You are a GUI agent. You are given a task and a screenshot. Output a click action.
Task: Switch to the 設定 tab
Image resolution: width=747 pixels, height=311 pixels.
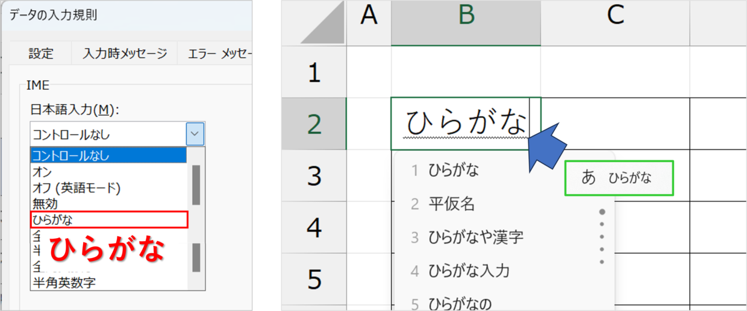coord(41,54)
